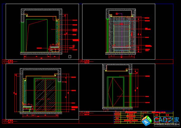Click the bottom-right view's circular title marker
The width and height of the screenshot is (181, 128).
82,113
